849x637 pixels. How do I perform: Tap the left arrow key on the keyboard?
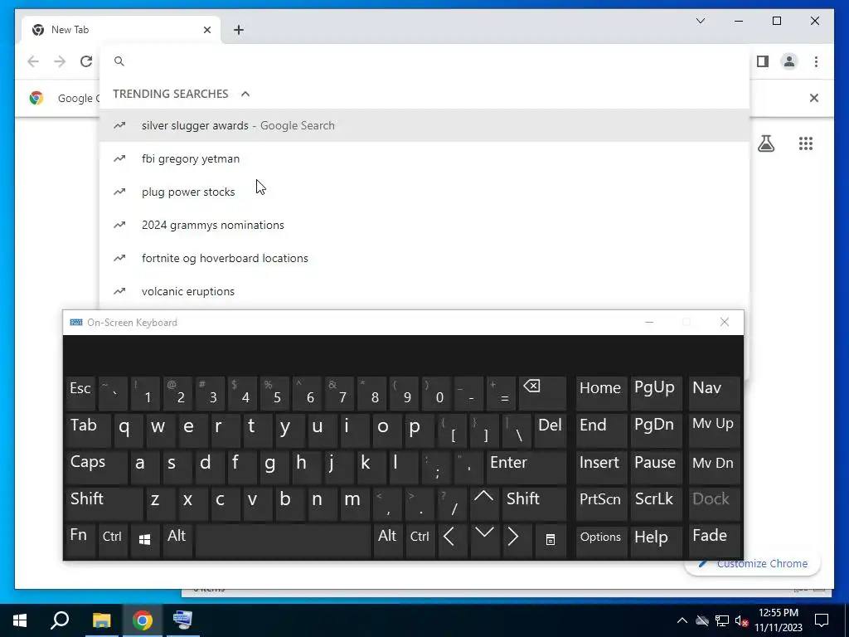(451, 541)
